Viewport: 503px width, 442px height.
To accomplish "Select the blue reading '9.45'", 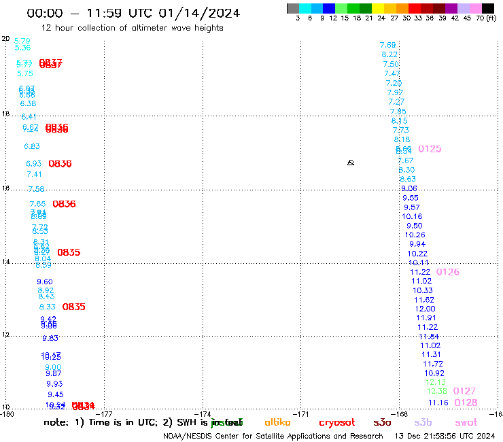I will coord(56,394).
